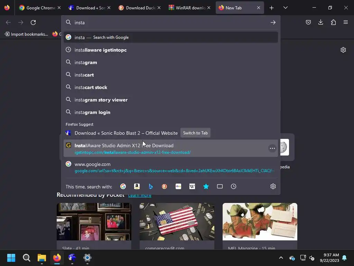
Task: Open the Extensions menu
Action: [333, 22]
